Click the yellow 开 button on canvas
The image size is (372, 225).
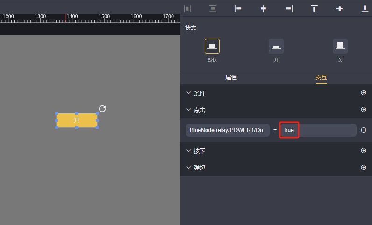[77, 120]
